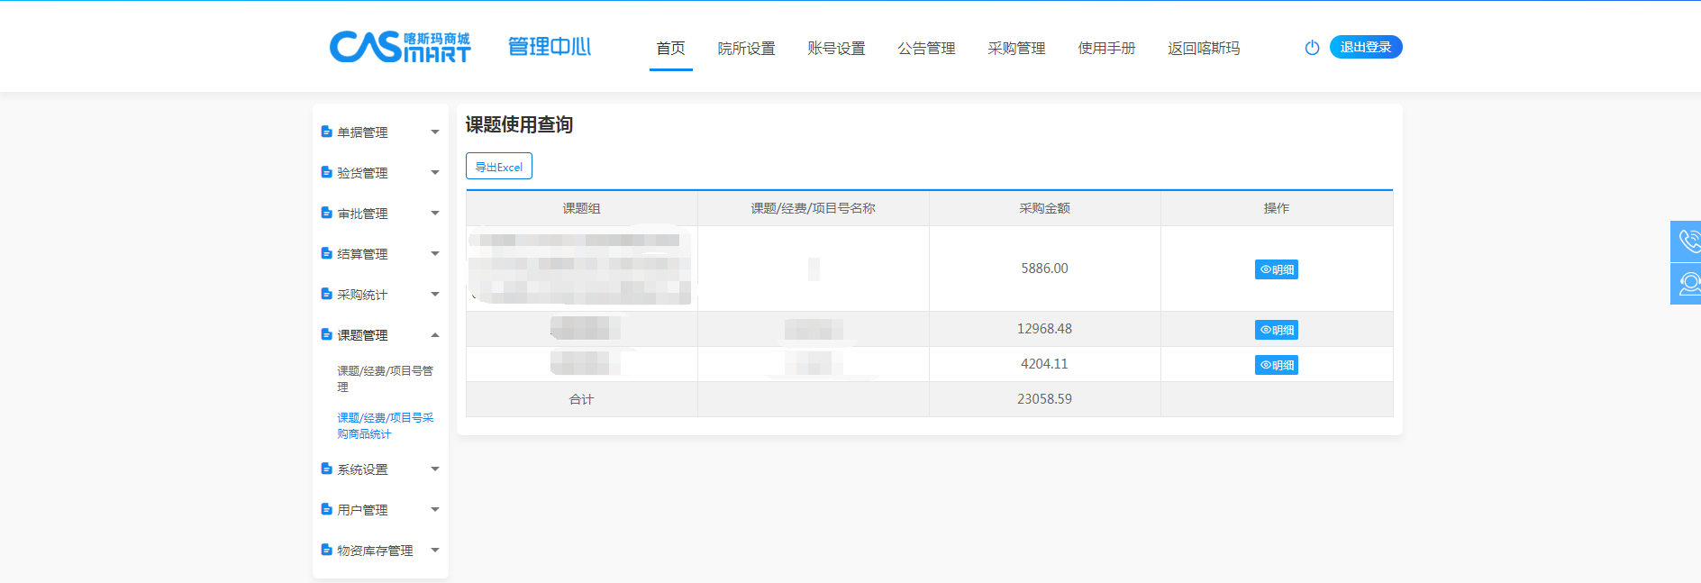Click the CASmart logo
This screenshot has width=1701, height=583.
399,47
